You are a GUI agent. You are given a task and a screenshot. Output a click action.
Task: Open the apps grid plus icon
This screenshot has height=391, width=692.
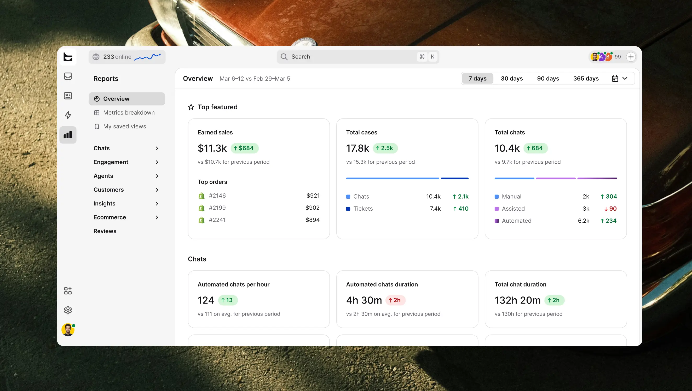point(68,291)
